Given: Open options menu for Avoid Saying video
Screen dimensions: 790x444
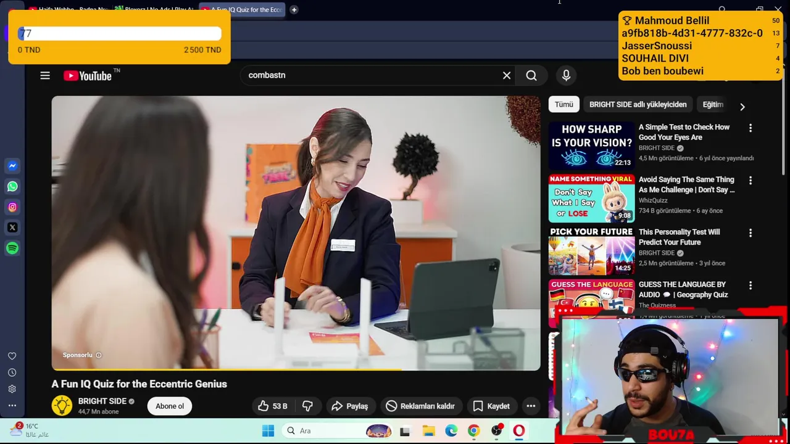Looking at the screenshot, I should (750, 181).
